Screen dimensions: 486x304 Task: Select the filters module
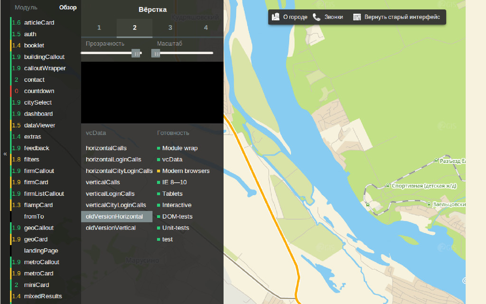point(32,160)
